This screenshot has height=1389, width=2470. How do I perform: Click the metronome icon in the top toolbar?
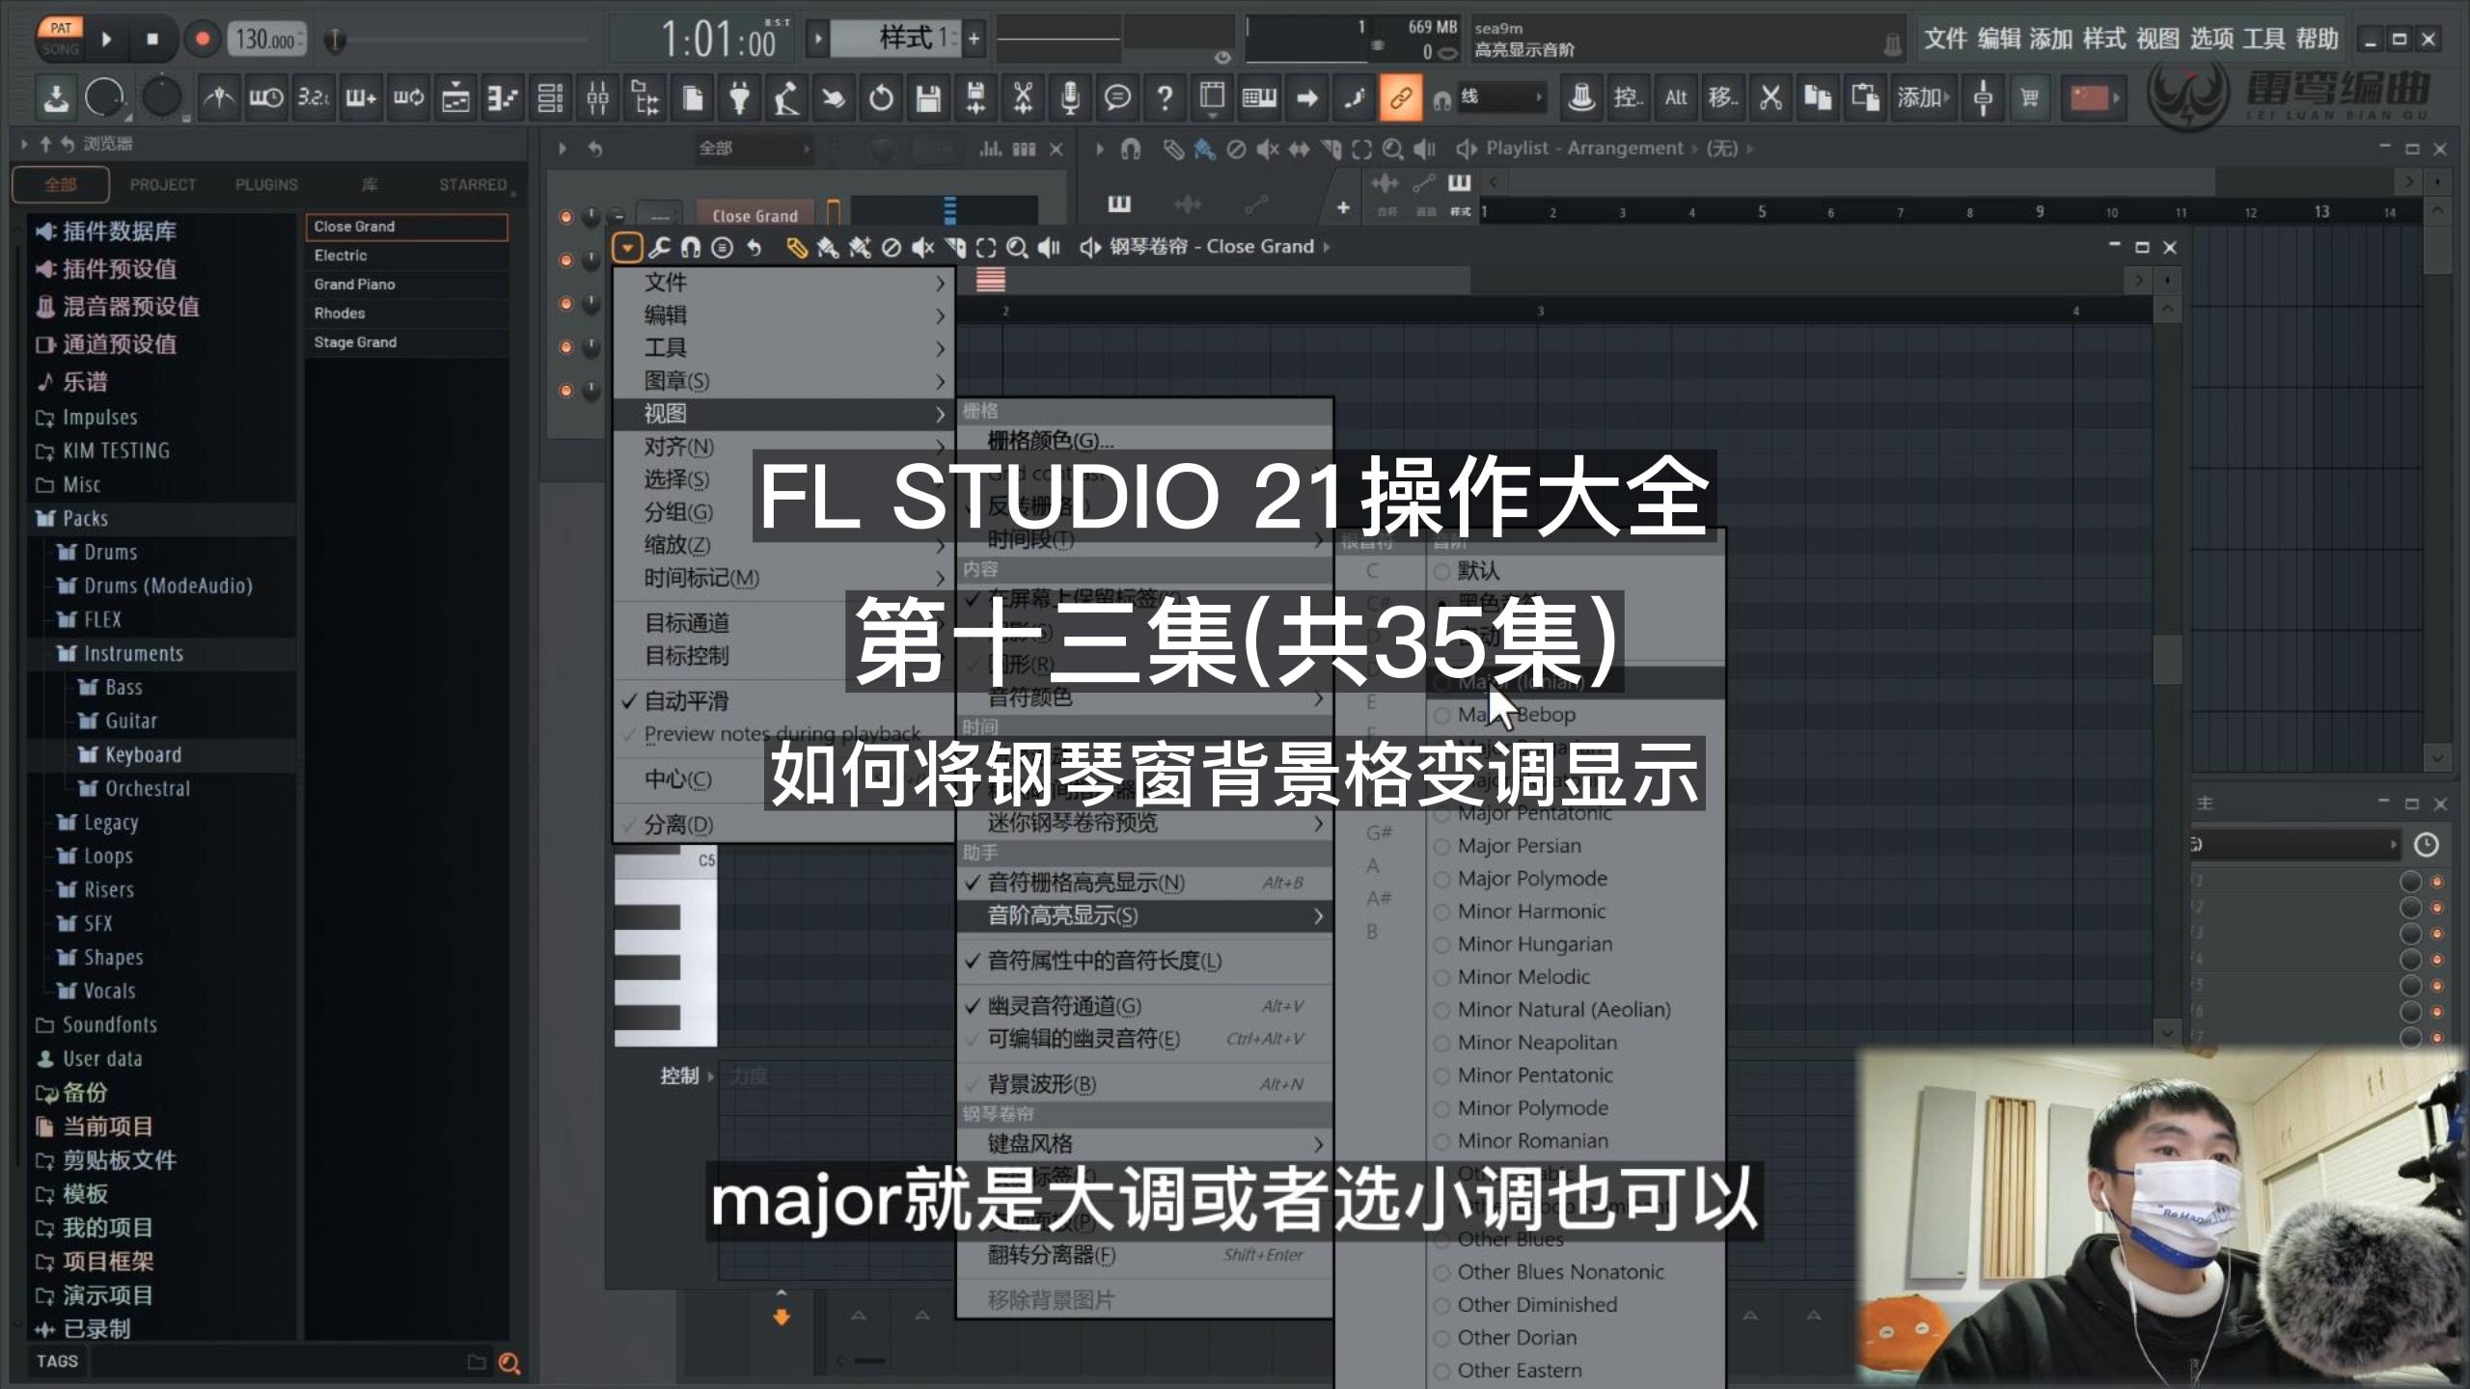(x=219, y=97)
